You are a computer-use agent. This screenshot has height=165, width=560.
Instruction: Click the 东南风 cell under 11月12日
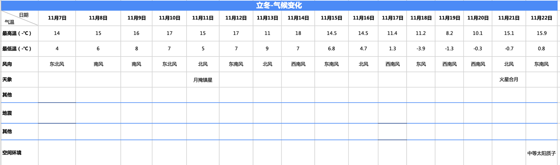pos(236,64)
